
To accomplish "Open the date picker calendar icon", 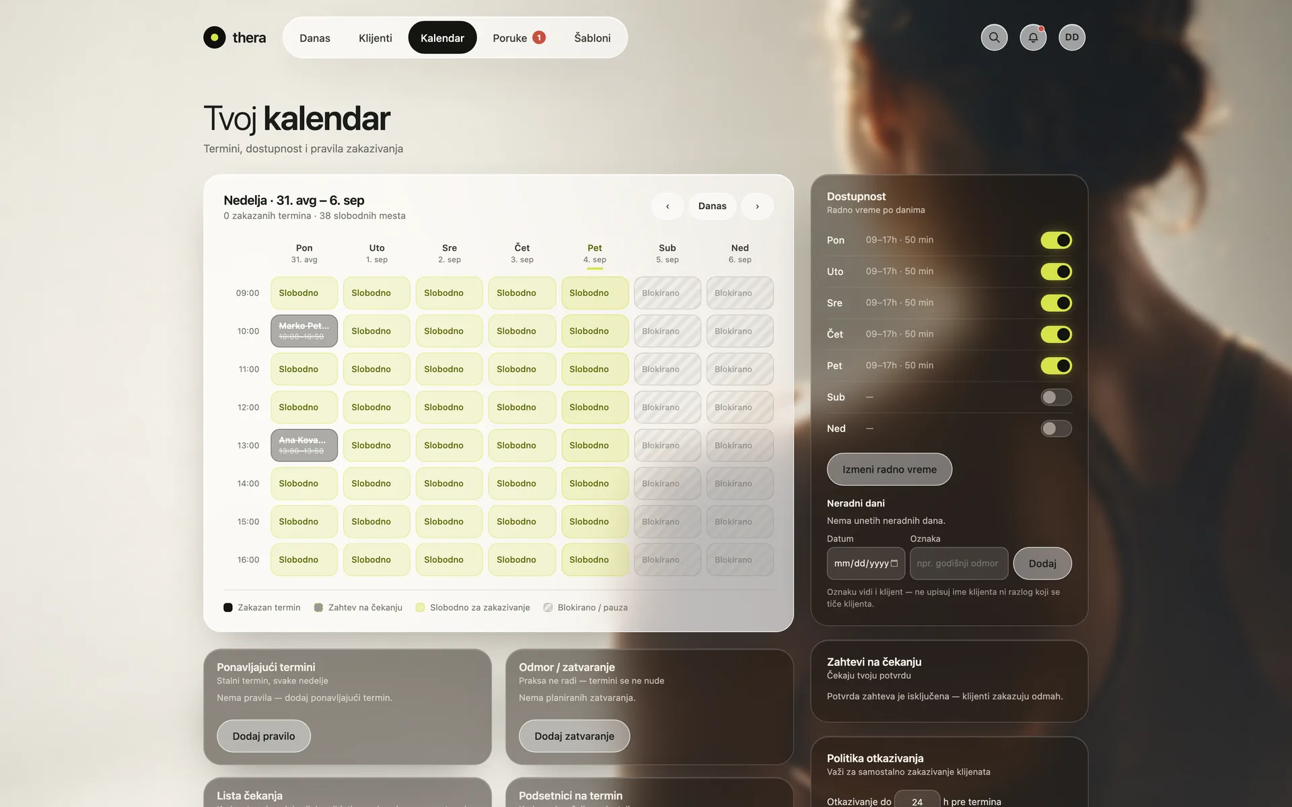I will pyautogui.click(x=894, y=564).
